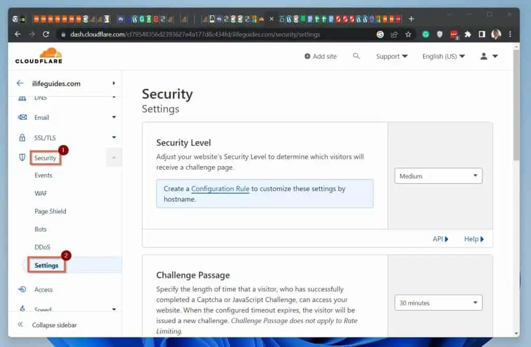
Task: Click the Challenge Passage heading
Action: pos(193,275)
